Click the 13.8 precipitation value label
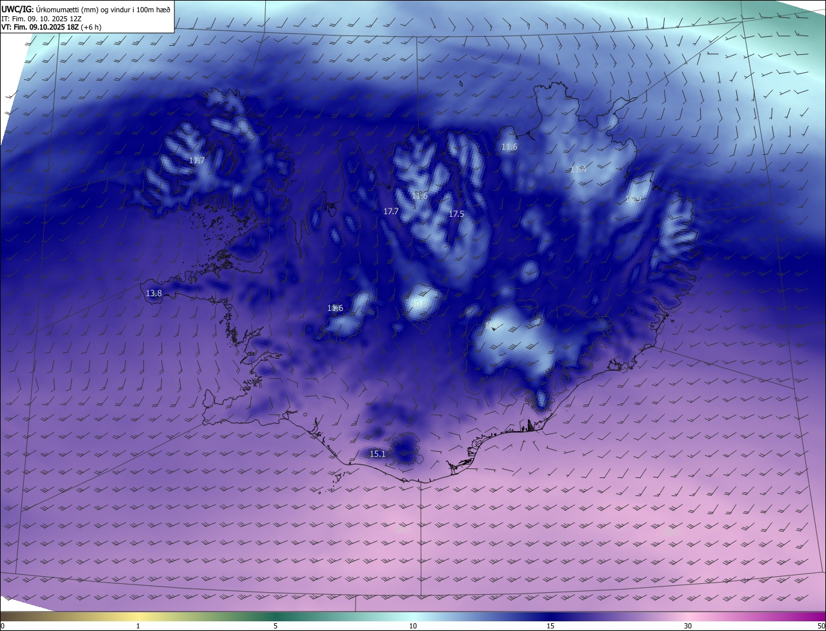The width and height of the screenshot is (826, 631). coord(154,293)
